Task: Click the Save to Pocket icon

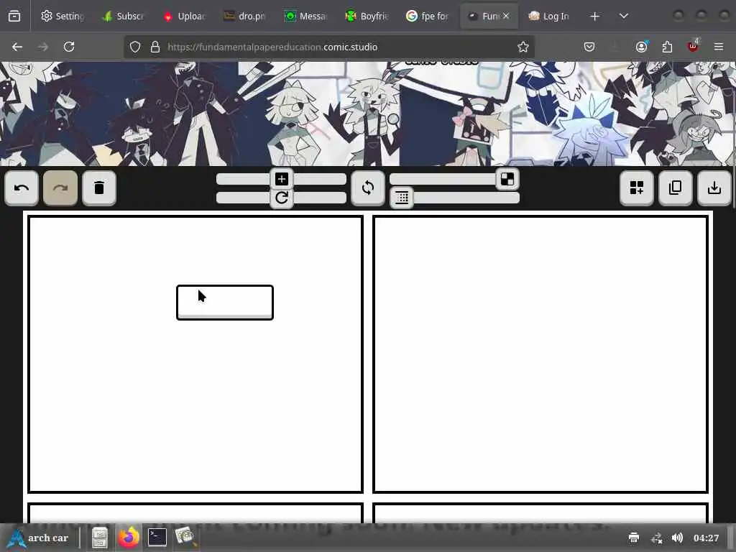Action: coord(589,47)
